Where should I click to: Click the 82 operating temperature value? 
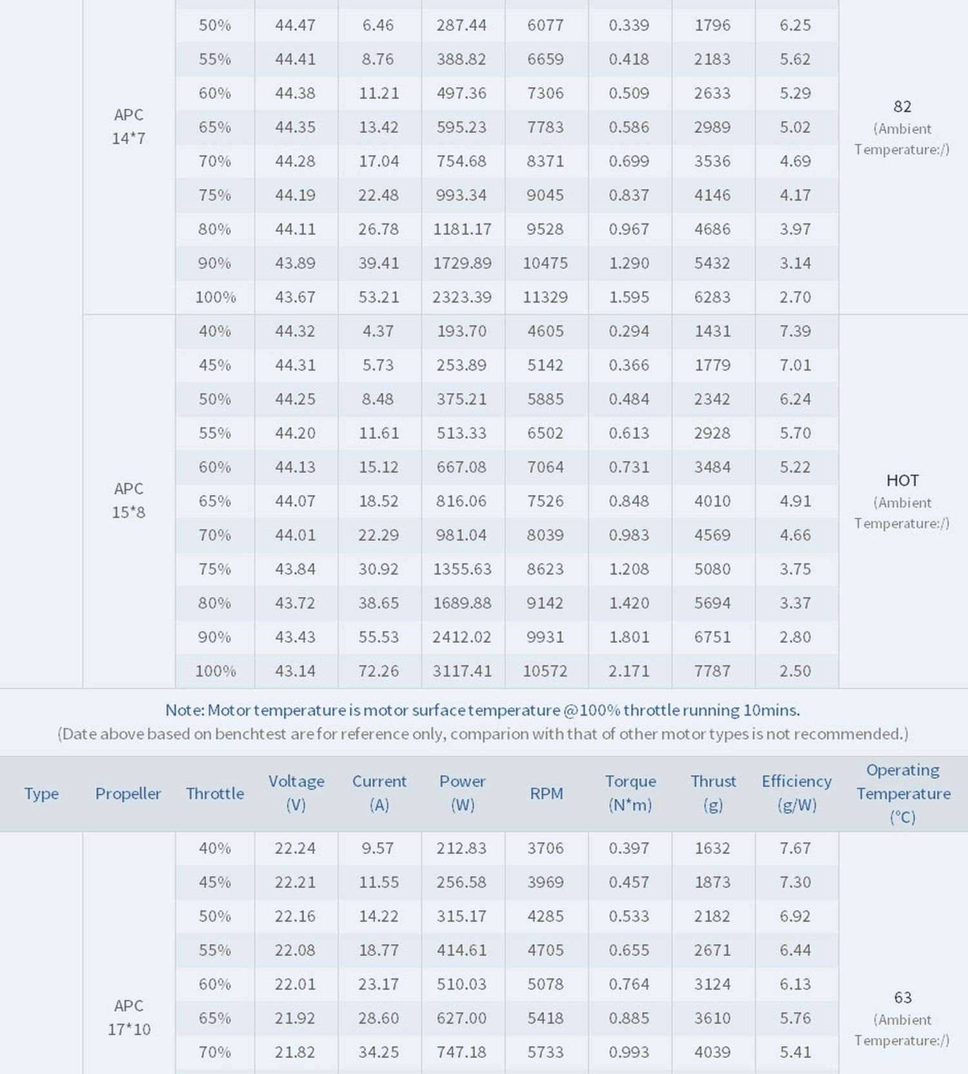pyautogui.click(x=902, y=106)
